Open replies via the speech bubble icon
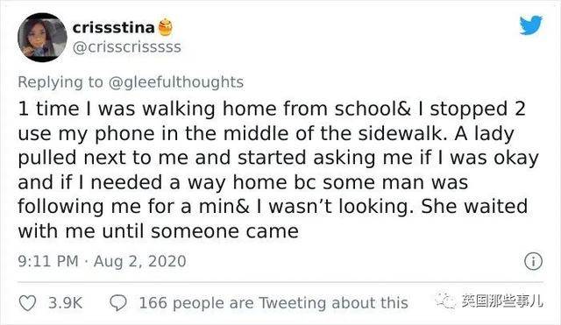The height and width of the screenshot is (325, 561). 117,303
